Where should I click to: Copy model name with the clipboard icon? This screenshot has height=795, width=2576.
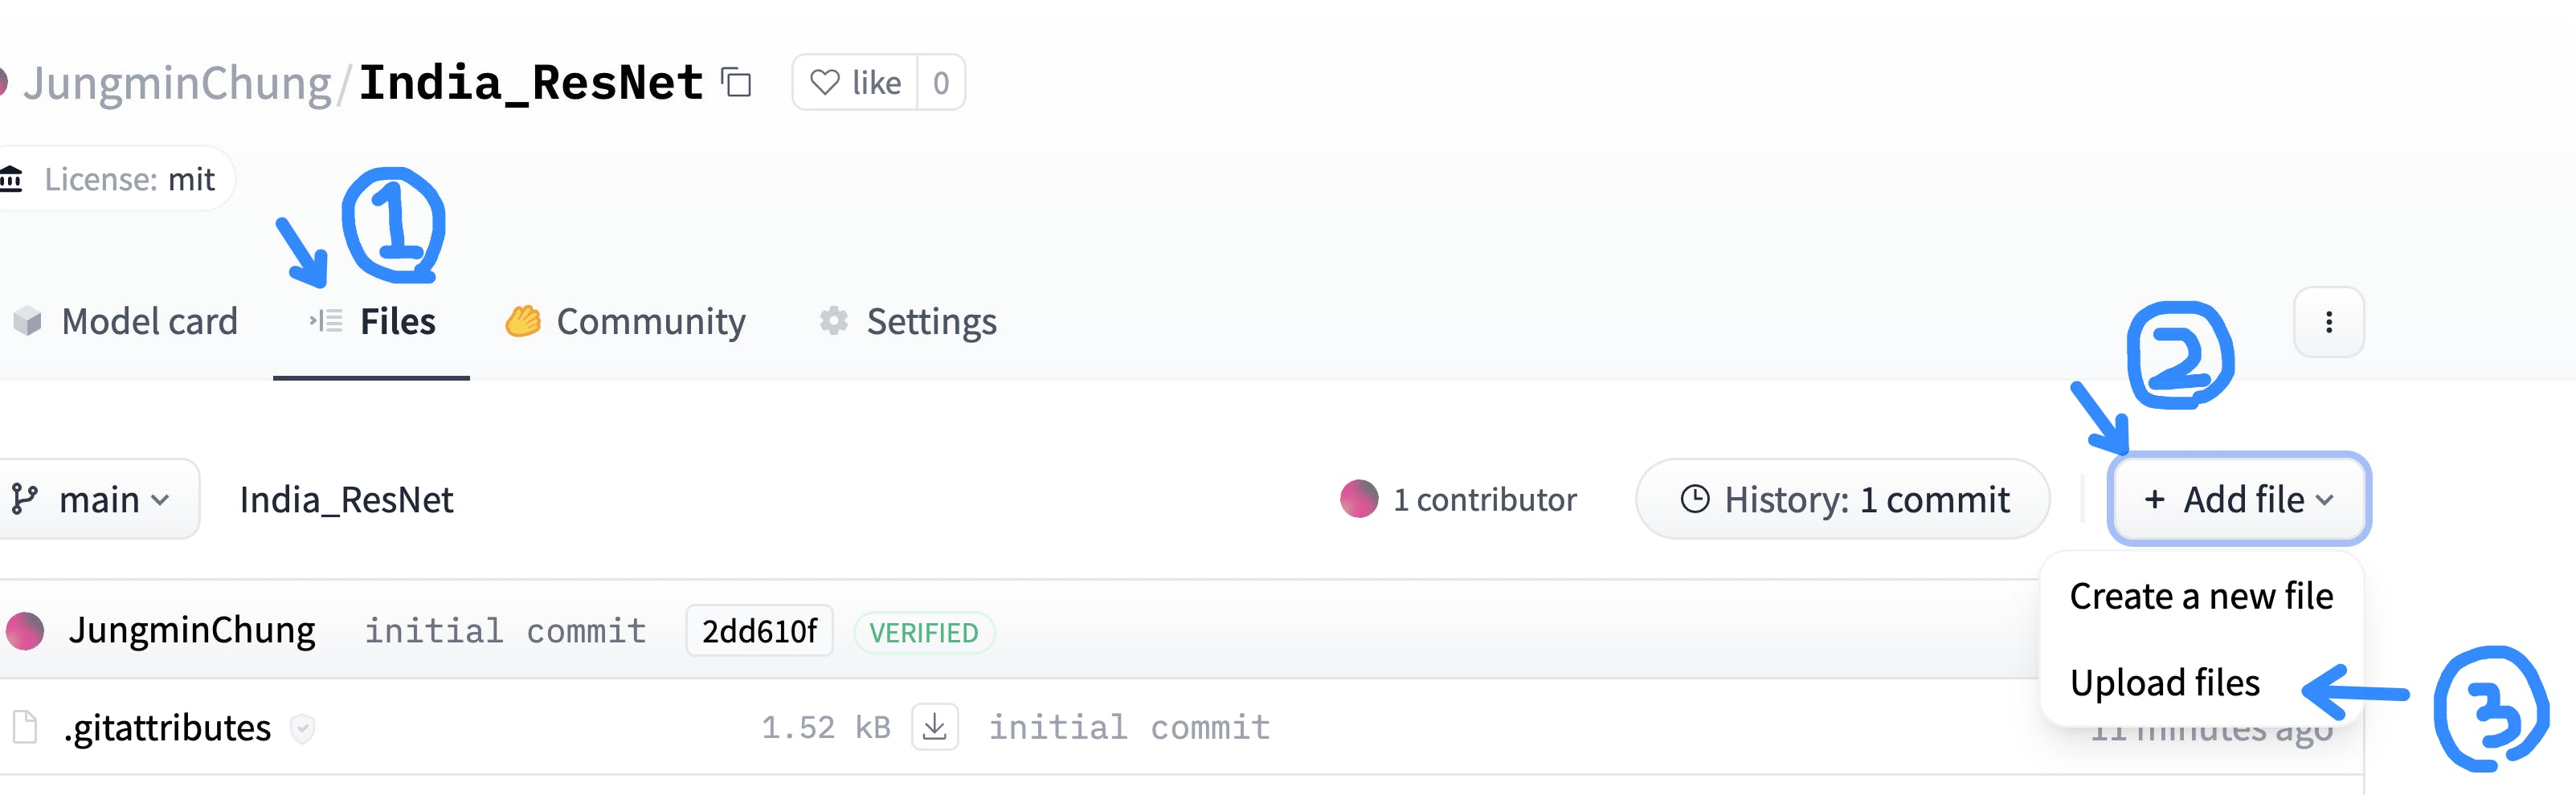[x=737, y=83]
